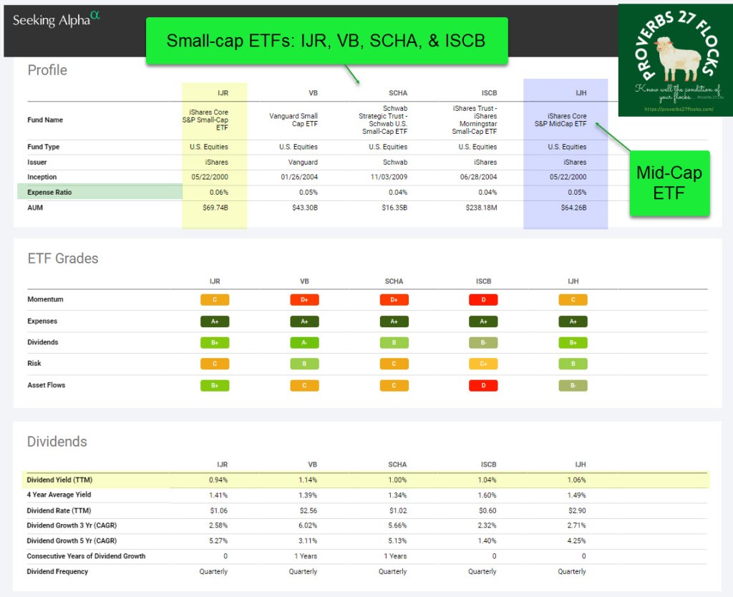Open the proverbs27flocks.com URL link
This screenshot has height=597, width=733.
click(x=675, y=110)
